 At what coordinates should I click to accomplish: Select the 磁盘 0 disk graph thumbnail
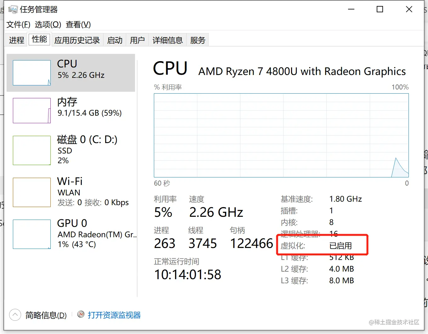(x=32, y=150)
